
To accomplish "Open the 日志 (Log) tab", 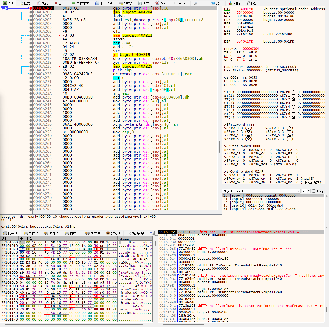I will [x=25, y=3].
